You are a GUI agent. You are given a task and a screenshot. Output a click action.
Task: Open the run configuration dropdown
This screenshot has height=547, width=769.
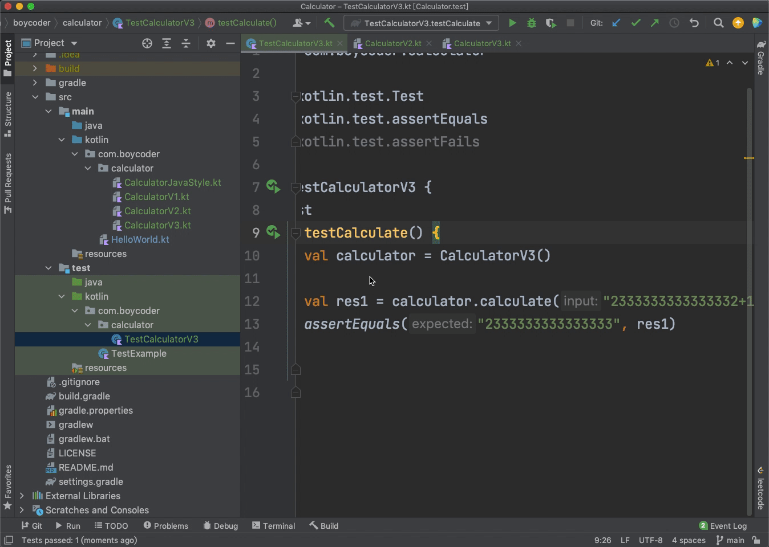pos(422,23)
